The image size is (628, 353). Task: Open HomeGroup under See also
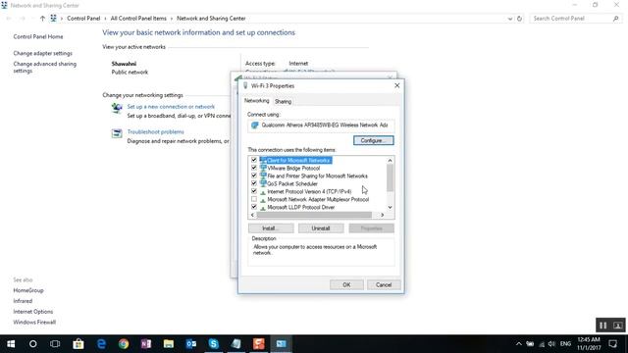point(28,290)
